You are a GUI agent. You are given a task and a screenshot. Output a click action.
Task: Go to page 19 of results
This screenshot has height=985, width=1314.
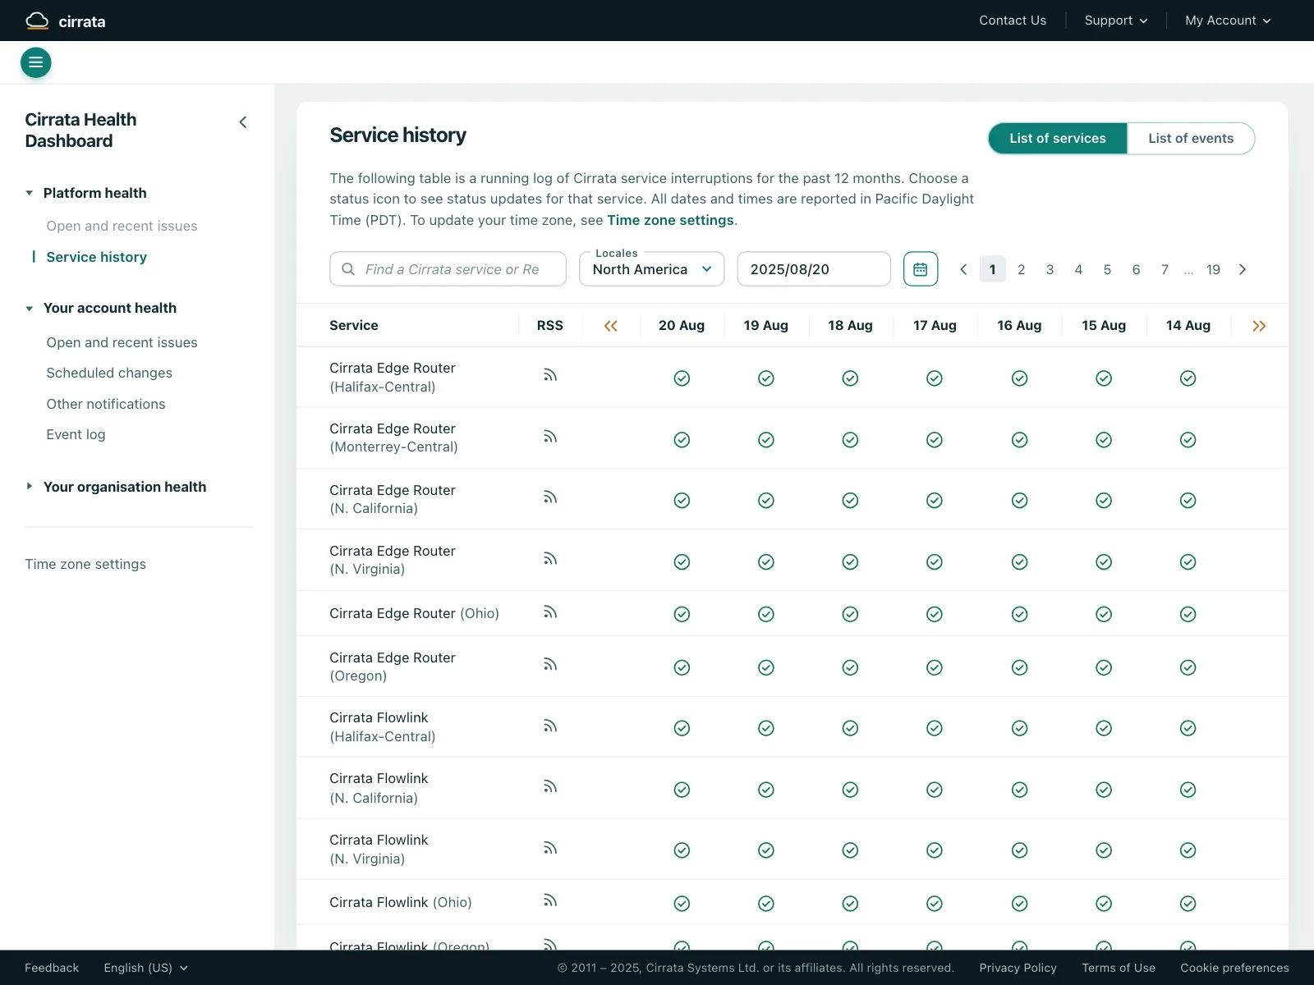(x=1213, y=269)
